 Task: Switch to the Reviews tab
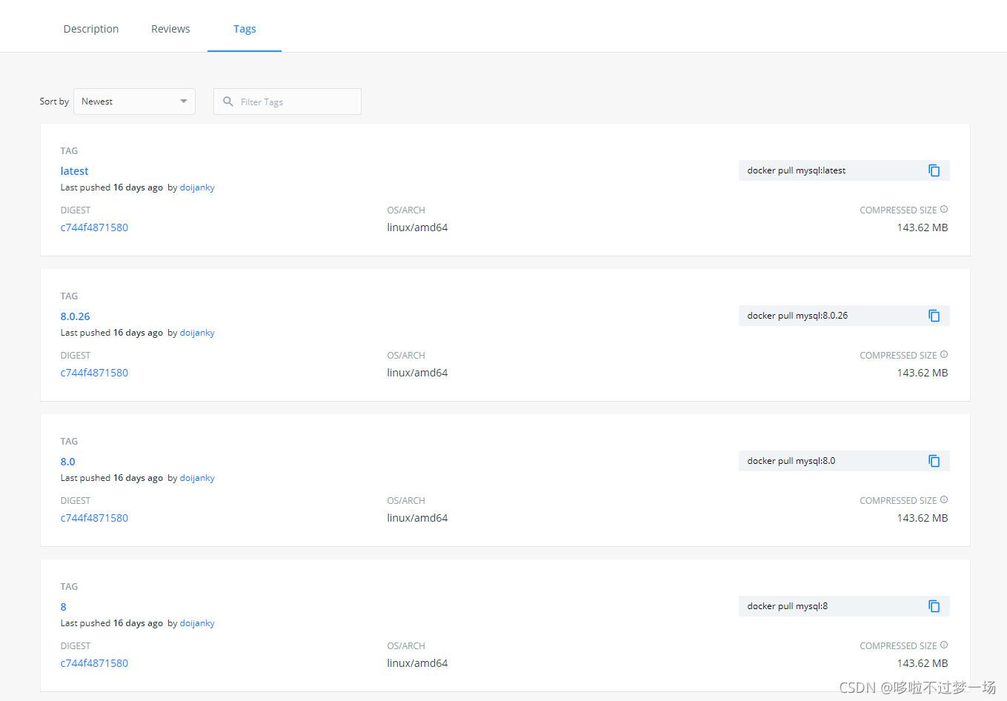[x=170, y=29]
